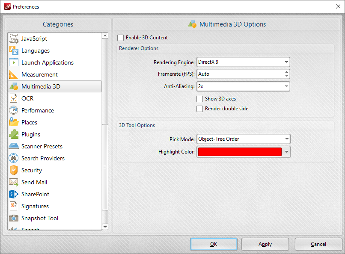Open the OCR category

pyautogui.click(x=55, y=98)
